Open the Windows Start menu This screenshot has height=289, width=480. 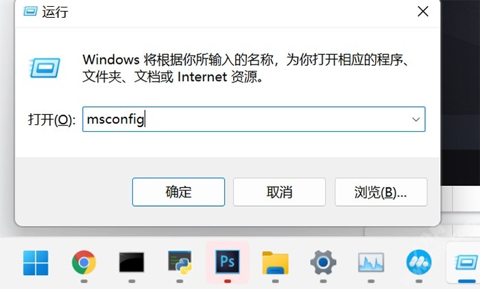[36, 263]
